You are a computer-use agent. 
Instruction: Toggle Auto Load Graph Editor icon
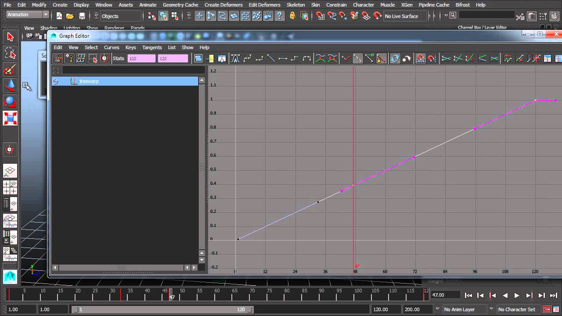[x=395, y=58]
